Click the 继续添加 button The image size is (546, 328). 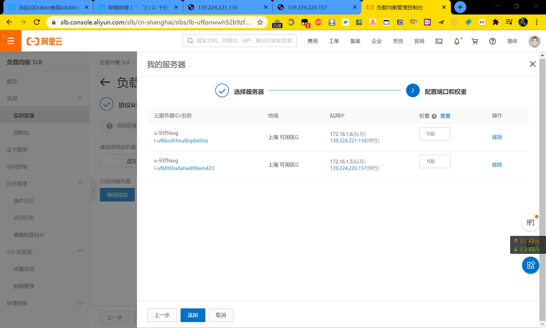[117, 195]
